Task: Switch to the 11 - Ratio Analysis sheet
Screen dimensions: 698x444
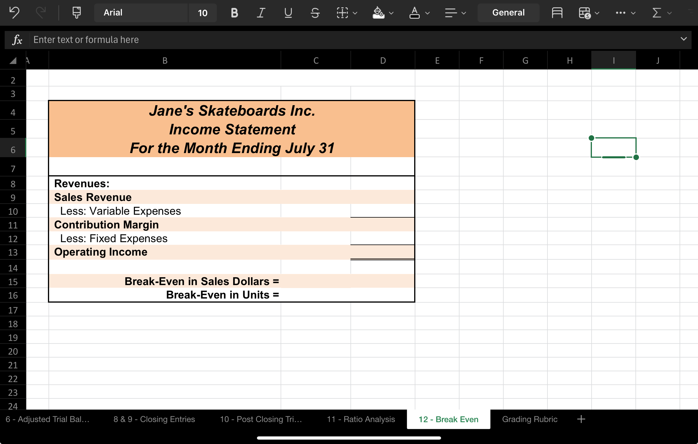Action: (361, 419)
